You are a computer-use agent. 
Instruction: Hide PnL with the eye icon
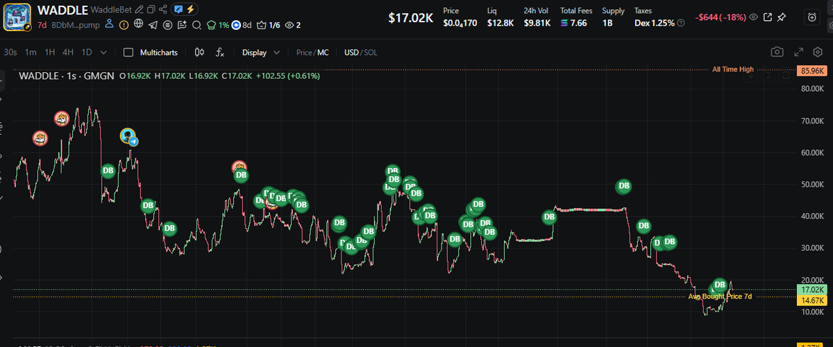coord(752,17)
